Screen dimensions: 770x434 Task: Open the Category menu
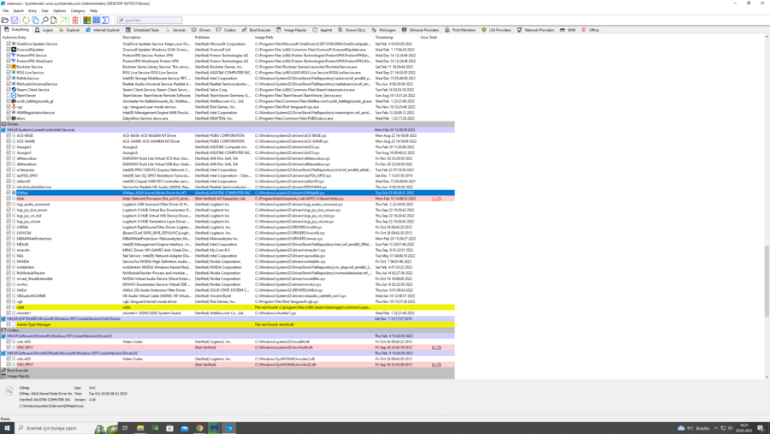coord(78,11)
